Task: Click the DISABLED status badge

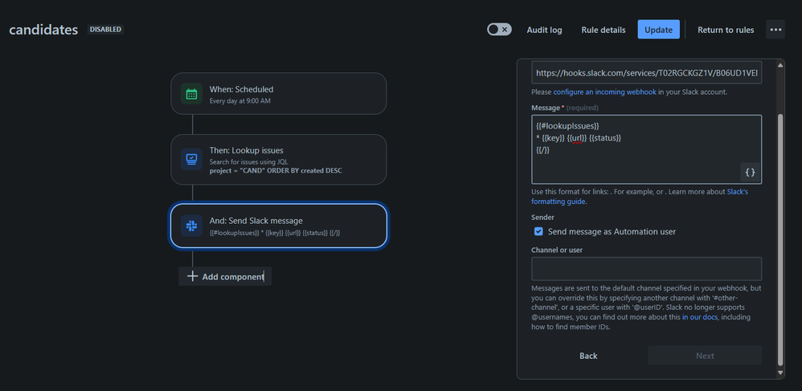Action: point(106,30)
